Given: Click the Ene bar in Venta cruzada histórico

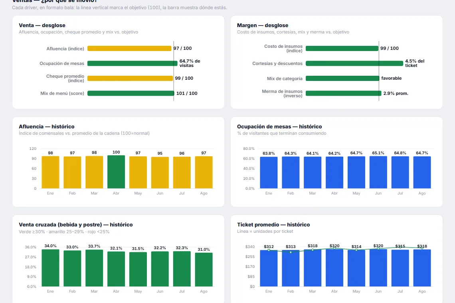Looking at the screenshot, I should point(51,268).
